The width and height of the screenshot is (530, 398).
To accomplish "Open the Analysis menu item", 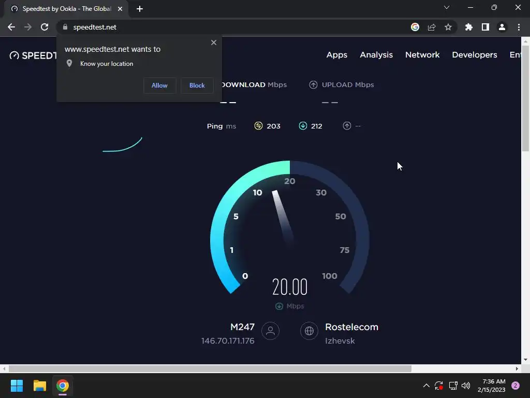I will point(376,55).
